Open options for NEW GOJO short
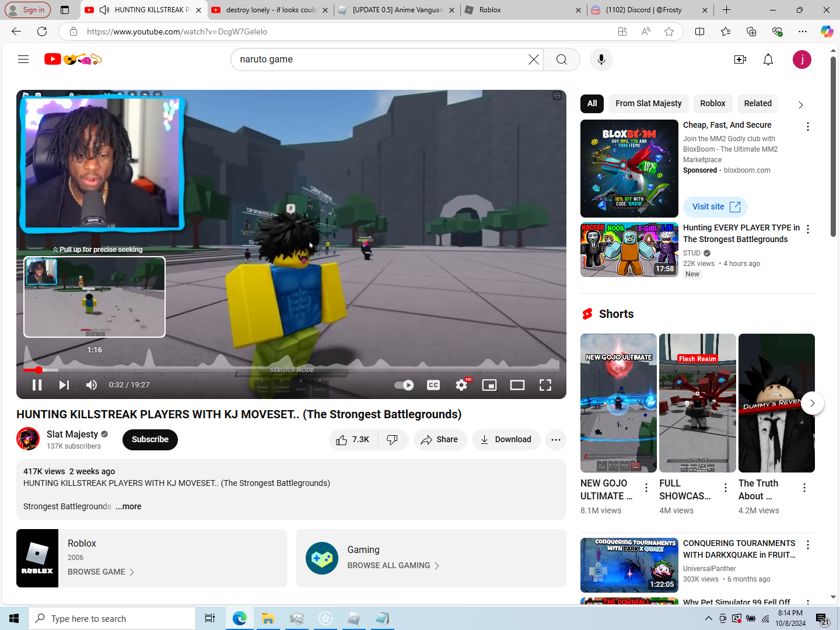 (x=646, y=488)
